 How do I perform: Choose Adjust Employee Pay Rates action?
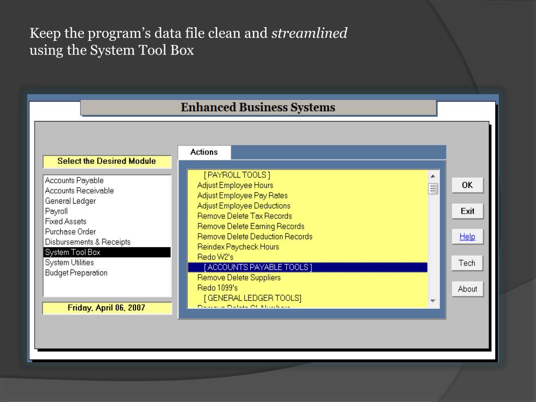308,196
